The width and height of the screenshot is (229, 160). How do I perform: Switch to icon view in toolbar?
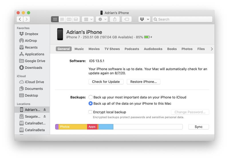point(55,19)
